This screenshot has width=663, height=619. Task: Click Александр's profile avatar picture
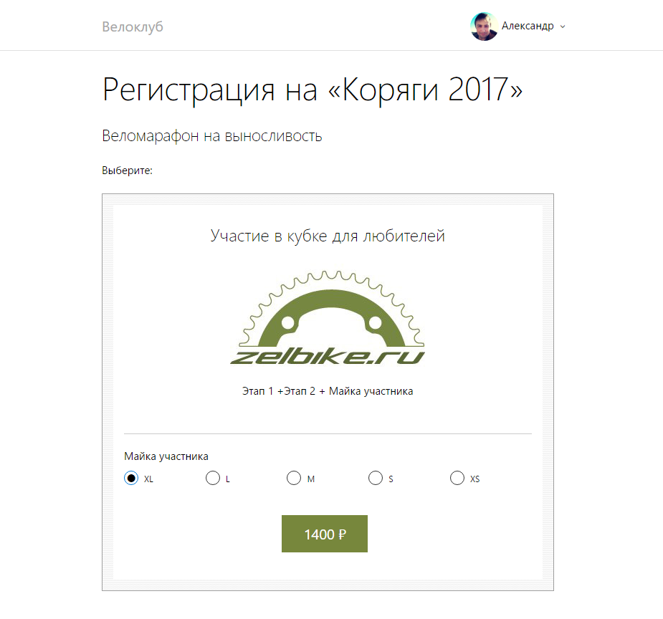(484, 27)
